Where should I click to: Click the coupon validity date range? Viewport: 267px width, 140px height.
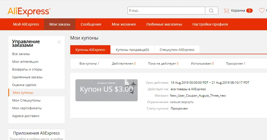point(210,83)
